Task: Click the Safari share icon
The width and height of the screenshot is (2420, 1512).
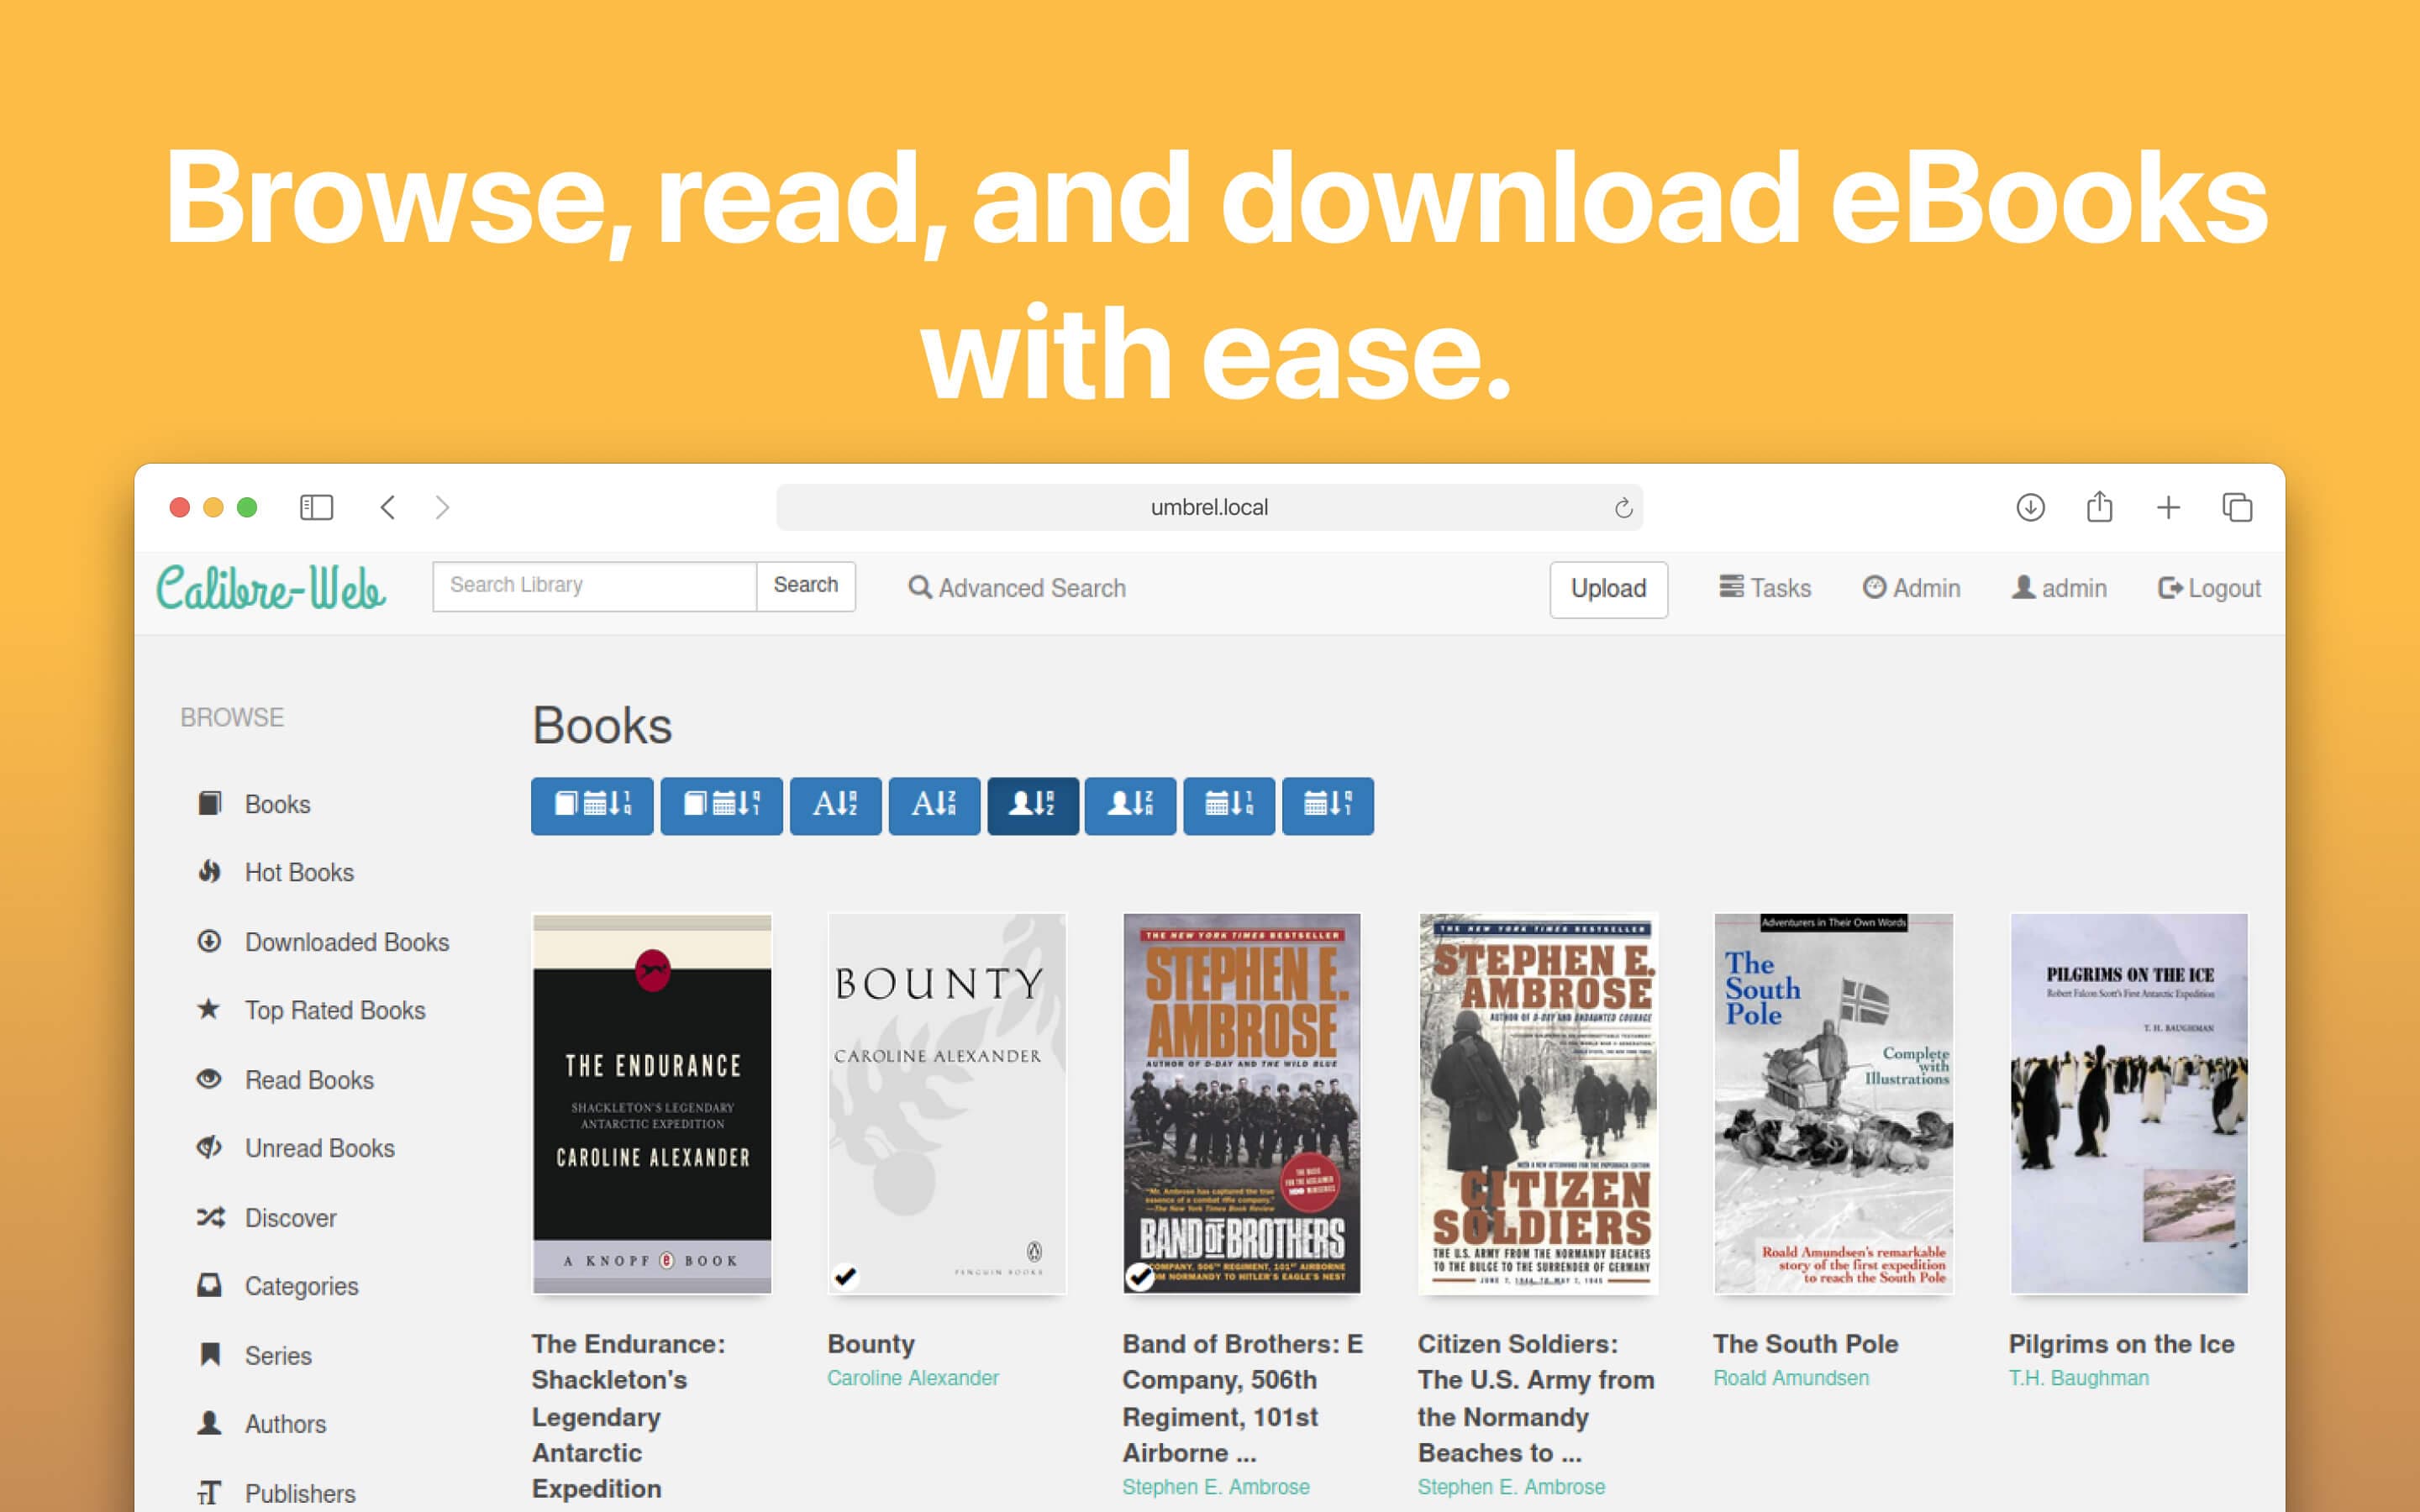Action: [2099, 508]
